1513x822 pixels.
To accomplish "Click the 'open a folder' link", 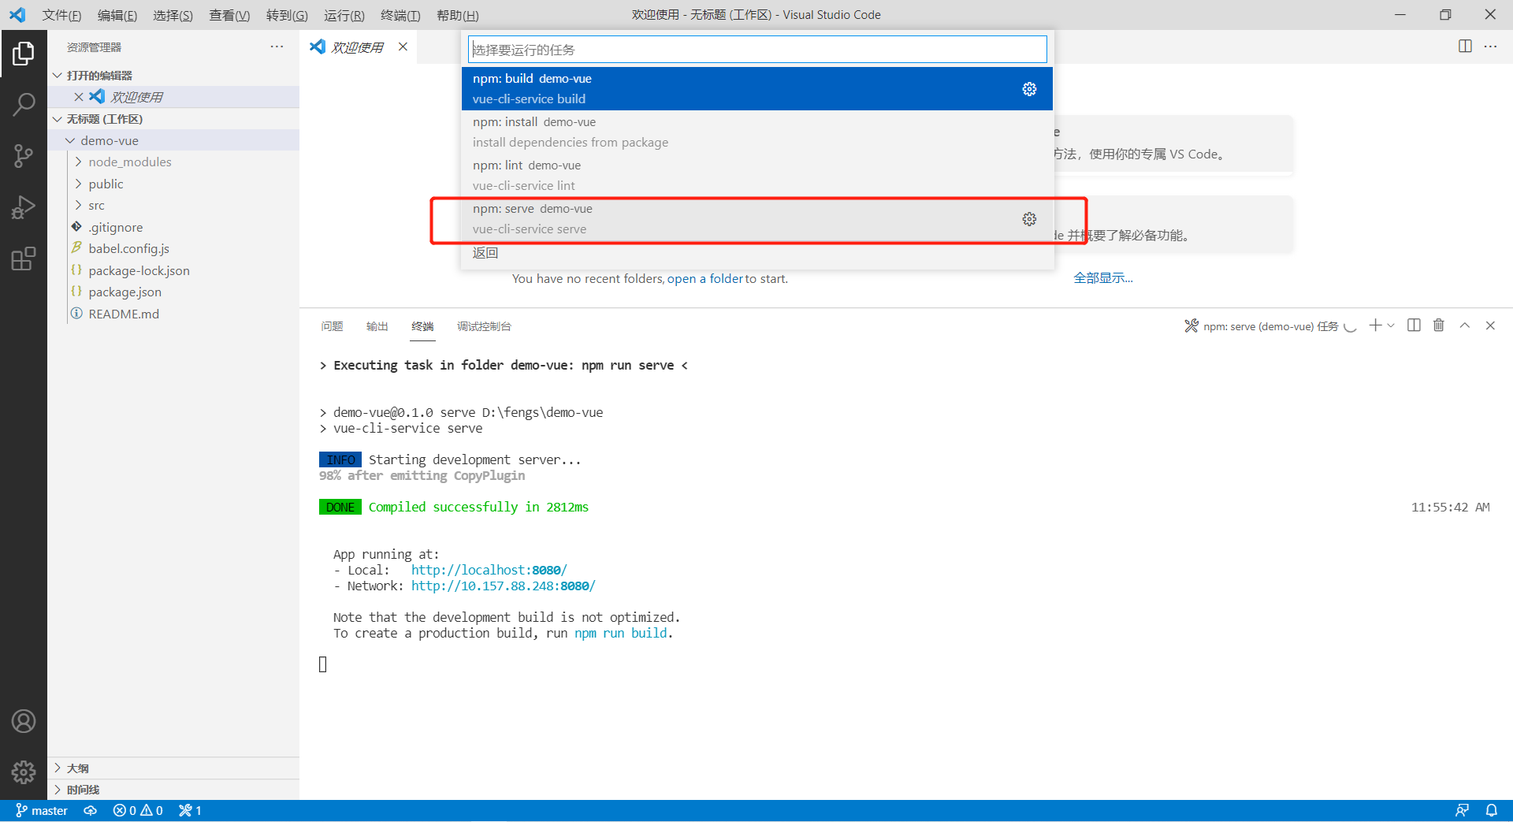I will 705,278.
